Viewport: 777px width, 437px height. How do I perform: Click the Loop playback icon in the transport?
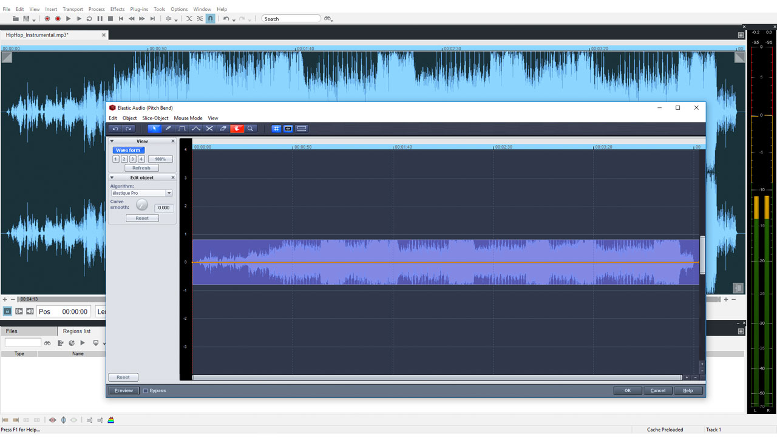click(x=89, y=19)
